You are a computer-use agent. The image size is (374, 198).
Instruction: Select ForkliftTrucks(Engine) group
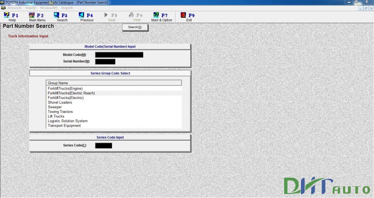pyautogui.click(x=114, y=88)
